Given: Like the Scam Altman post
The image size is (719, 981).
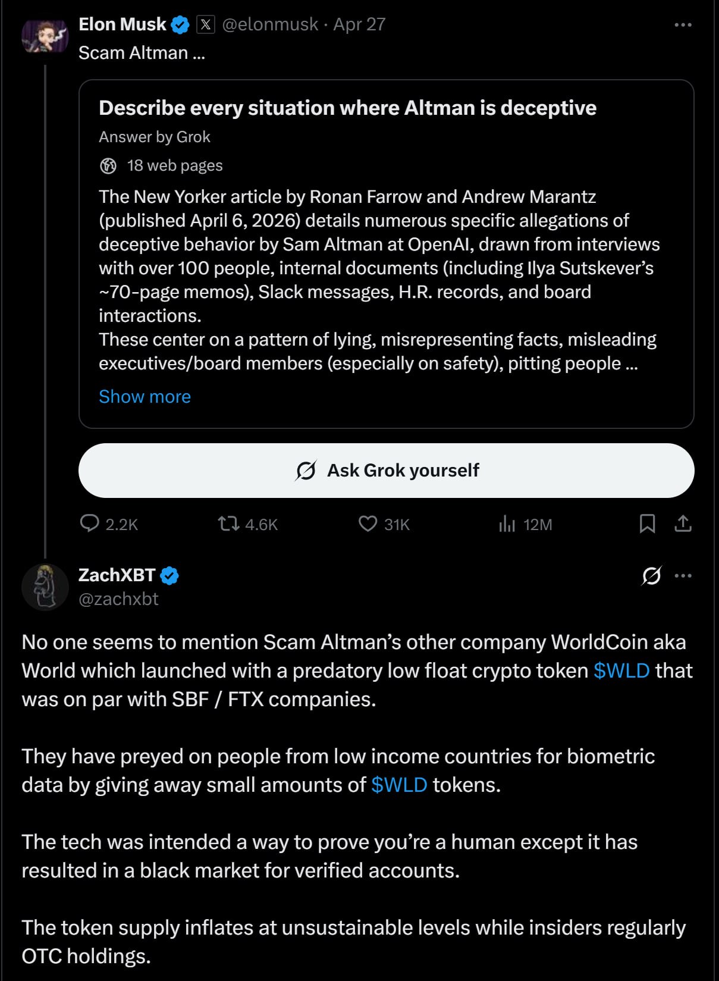Looking at the screenshot, I should 384,524.
